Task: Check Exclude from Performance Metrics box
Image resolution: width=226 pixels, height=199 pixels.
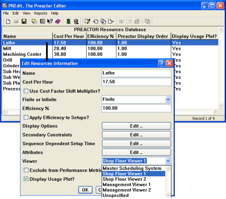Action: pos(26,170)
